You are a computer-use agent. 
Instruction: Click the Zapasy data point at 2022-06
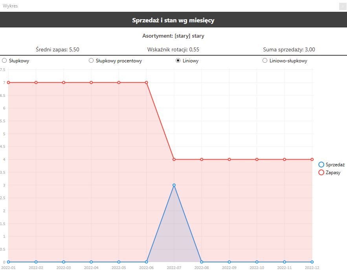click(147, 82)
